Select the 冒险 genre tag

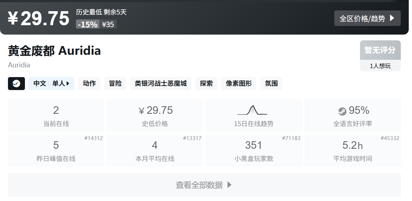[x=115, y=84]
